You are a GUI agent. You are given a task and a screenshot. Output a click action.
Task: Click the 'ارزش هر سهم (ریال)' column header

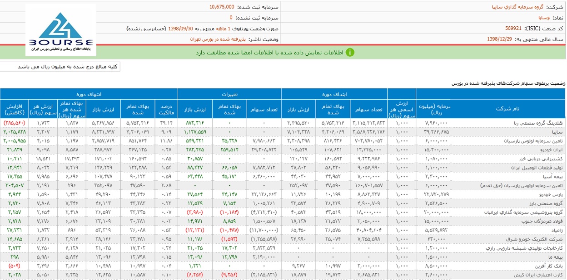tap(43, 109)
